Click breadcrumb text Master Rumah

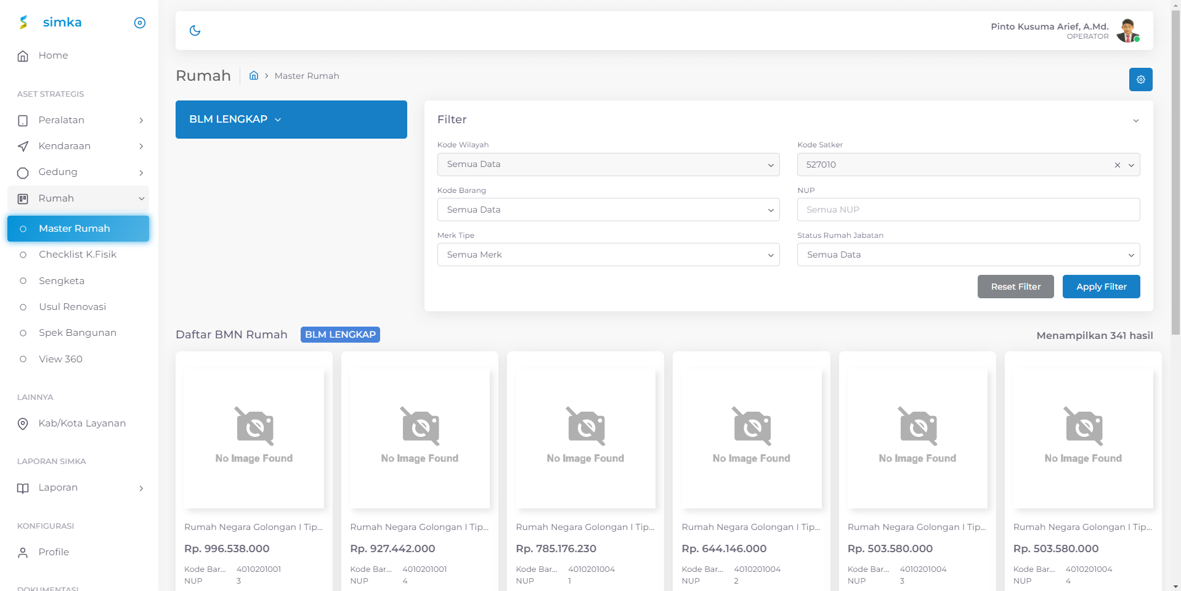307,76
